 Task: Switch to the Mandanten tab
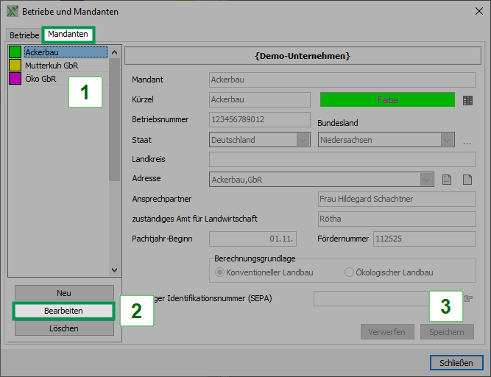point(68,34)
